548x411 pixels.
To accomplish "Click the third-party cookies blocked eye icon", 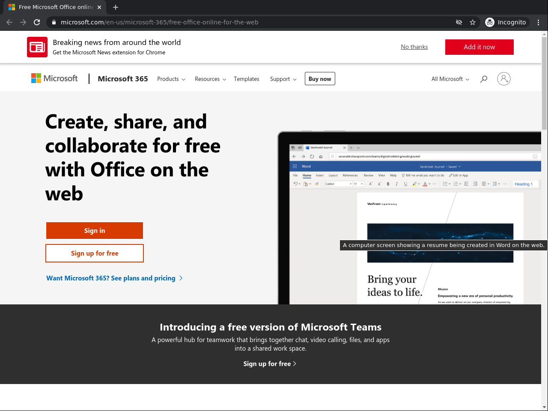I will (459, 22).
